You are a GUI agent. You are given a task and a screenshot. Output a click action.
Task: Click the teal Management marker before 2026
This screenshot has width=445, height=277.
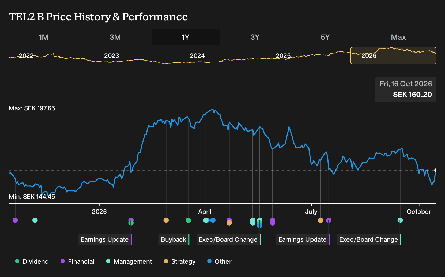pos(35,220)
